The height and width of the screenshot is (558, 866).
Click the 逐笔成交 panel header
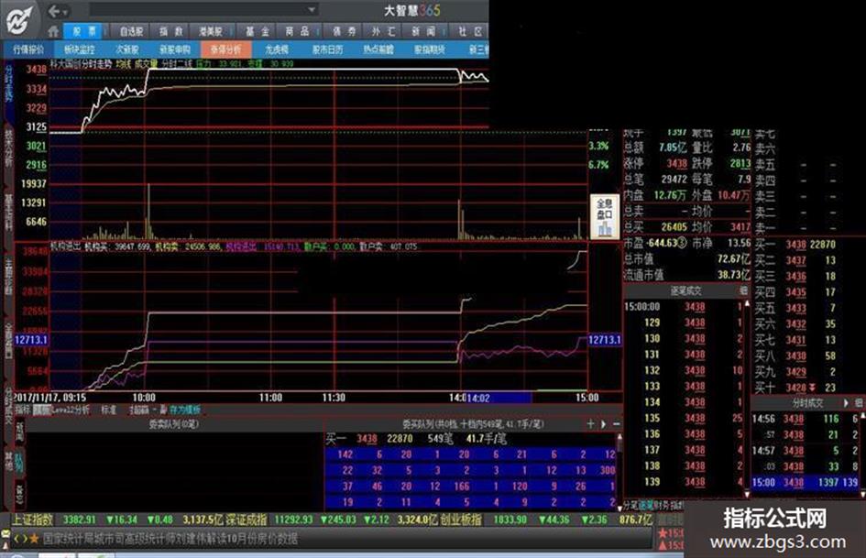coord(685,290)
